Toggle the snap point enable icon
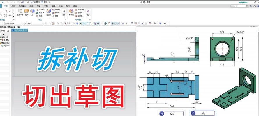259x116 pixels. 81,23
